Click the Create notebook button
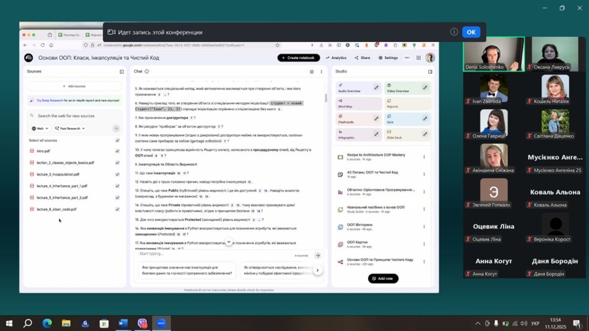Viewport: 589px width, 331px height. [x=299, y=58]
